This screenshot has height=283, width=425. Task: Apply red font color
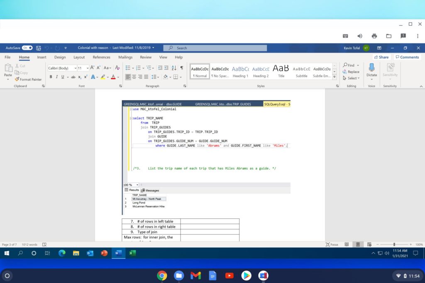113,77
